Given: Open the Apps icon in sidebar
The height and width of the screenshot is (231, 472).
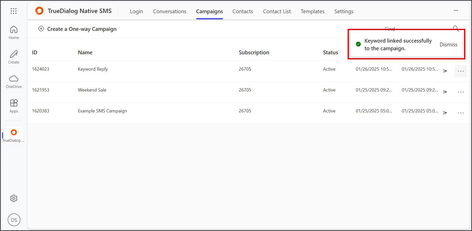Looking at the screenshot, I should 14,106.
